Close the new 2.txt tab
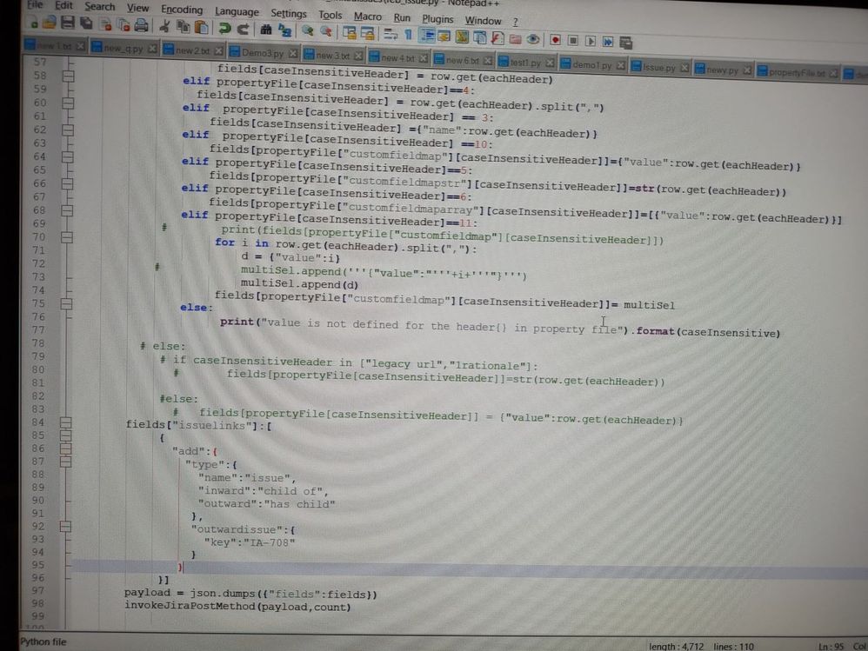The width and height of the screenshot is (868, 651). click(x=219, y=51)
